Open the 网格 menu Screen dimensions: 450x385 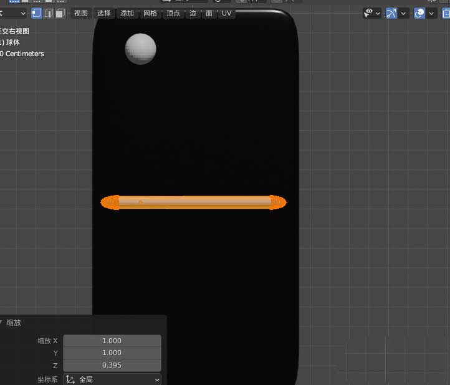tap(150, 13)
